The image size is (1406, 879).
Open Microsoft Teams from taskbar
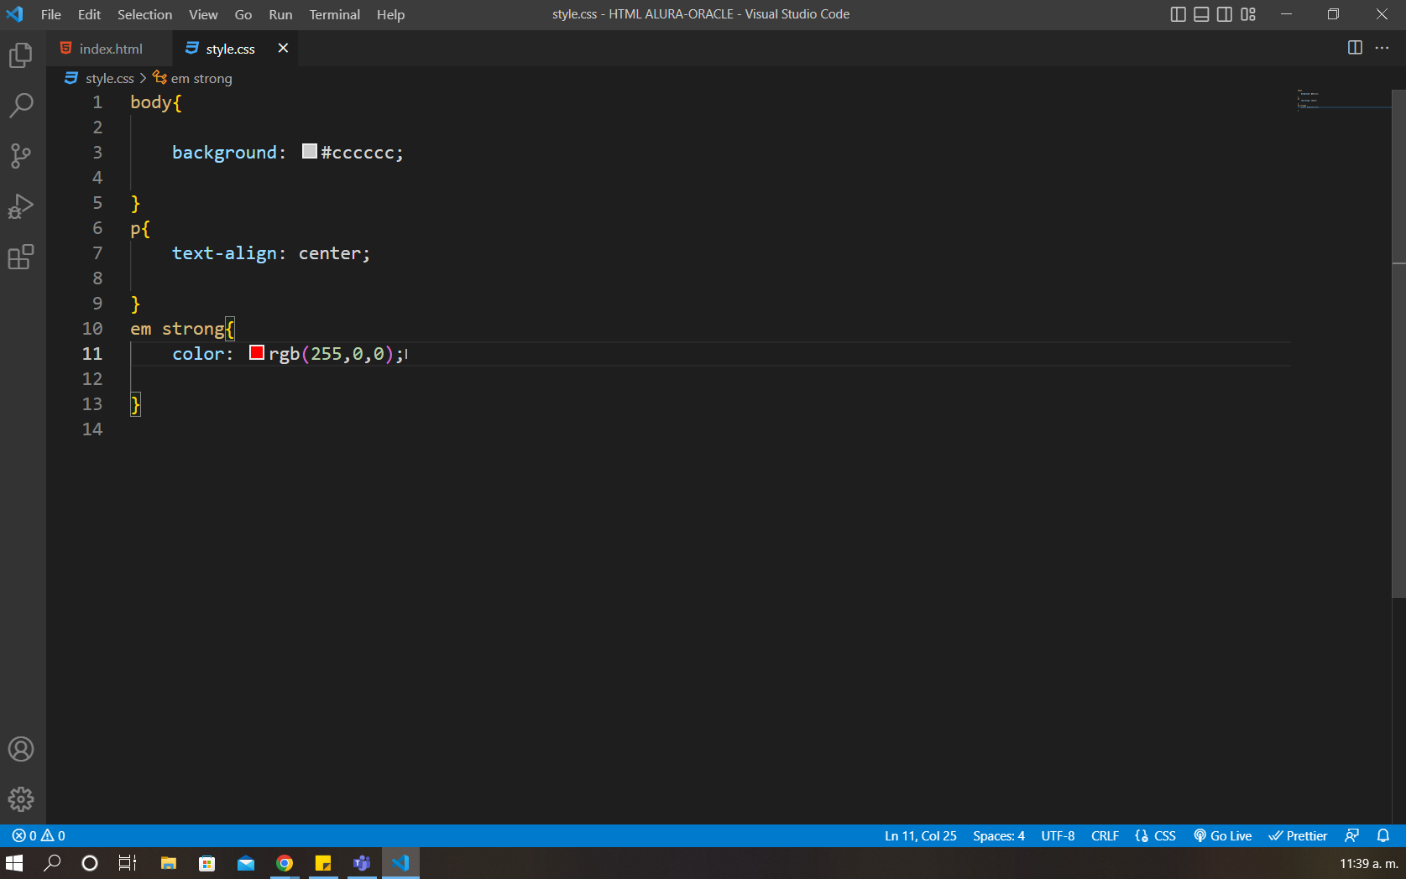(x=362, y=863)
